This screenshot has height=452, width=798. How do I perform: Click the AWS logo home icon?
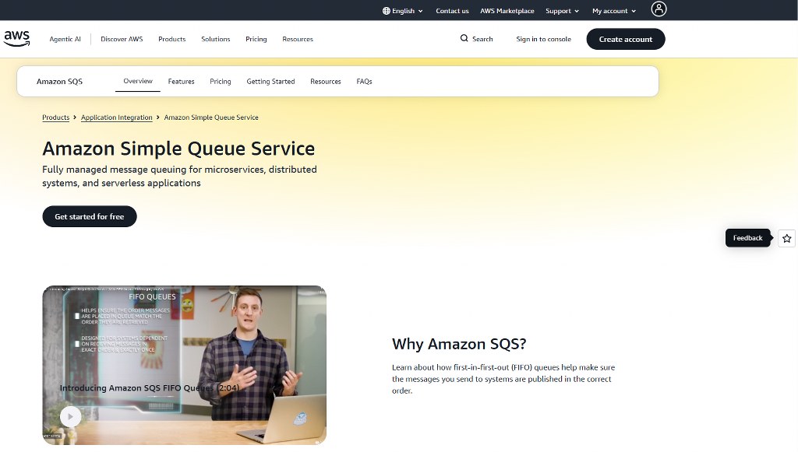[17, 39]
